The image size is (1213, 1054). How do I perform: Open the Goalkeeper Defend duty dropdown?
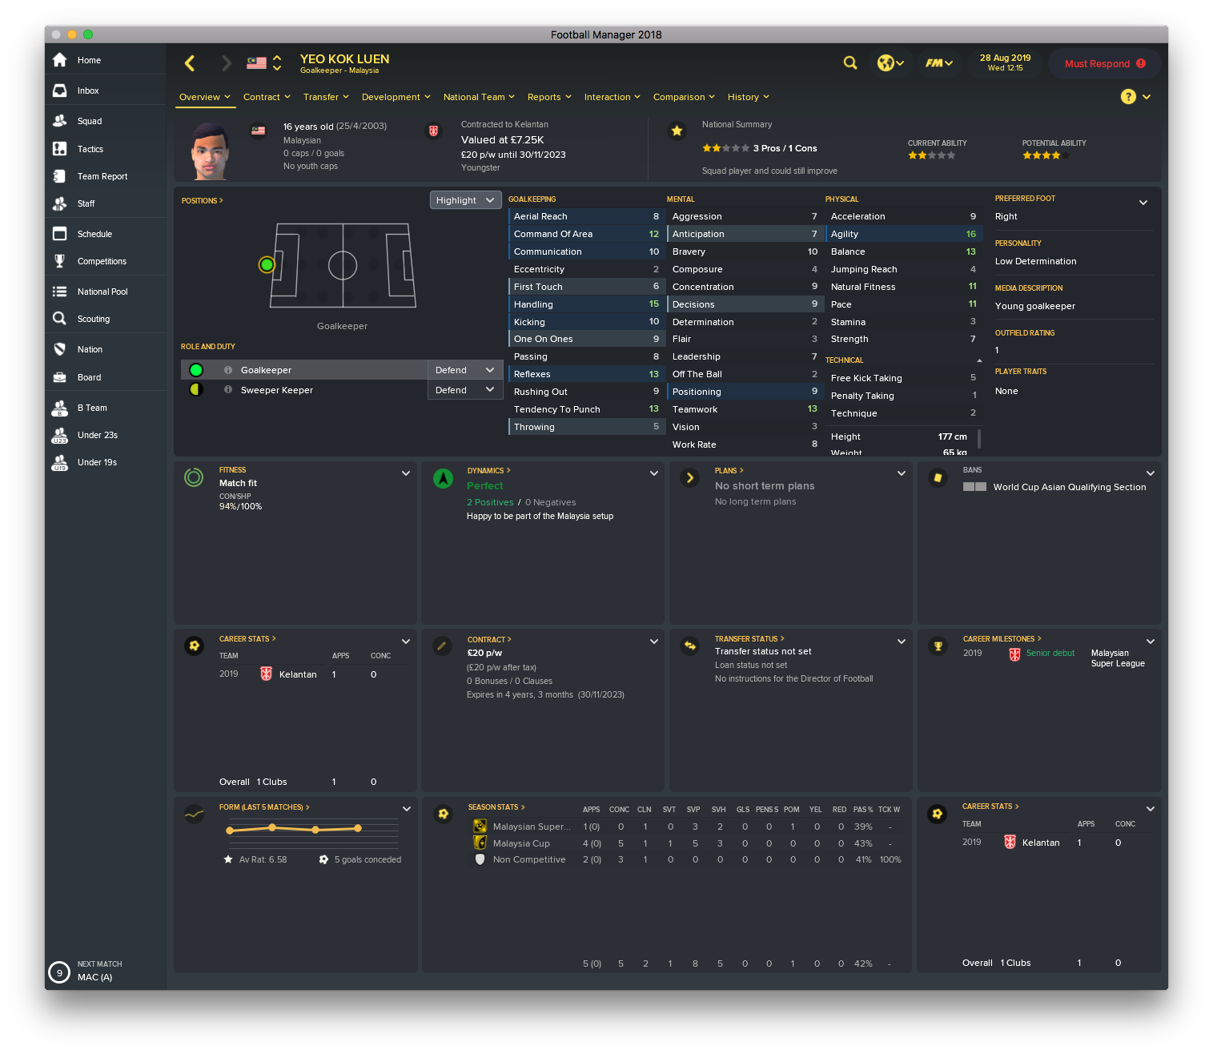pos(465,370)
